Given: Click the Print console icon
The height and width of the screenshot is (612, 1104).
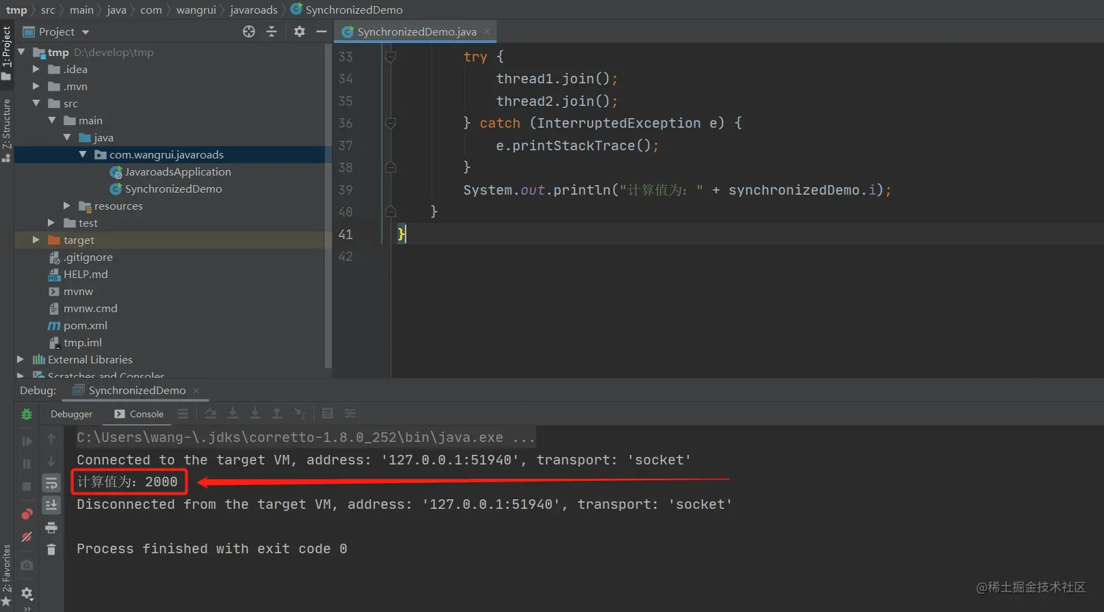Looking at the screenshot, I should (51, 527).
